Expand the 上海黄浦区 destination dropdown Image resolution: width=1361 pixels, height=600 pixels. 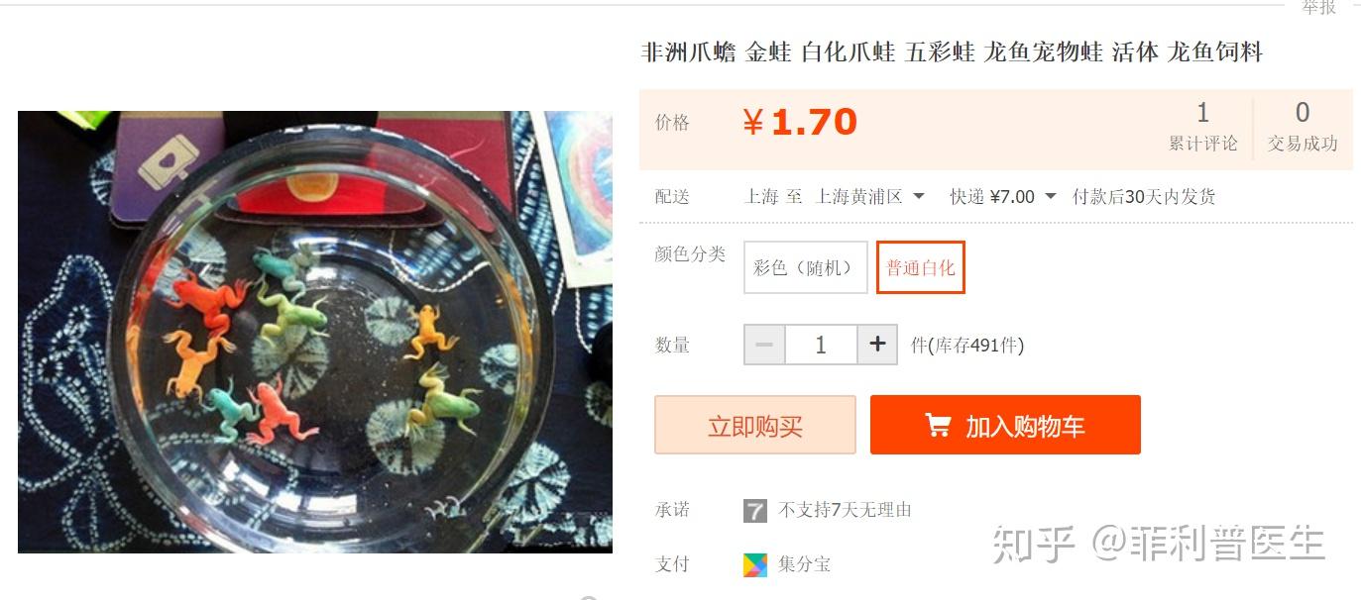coord(870,197)
